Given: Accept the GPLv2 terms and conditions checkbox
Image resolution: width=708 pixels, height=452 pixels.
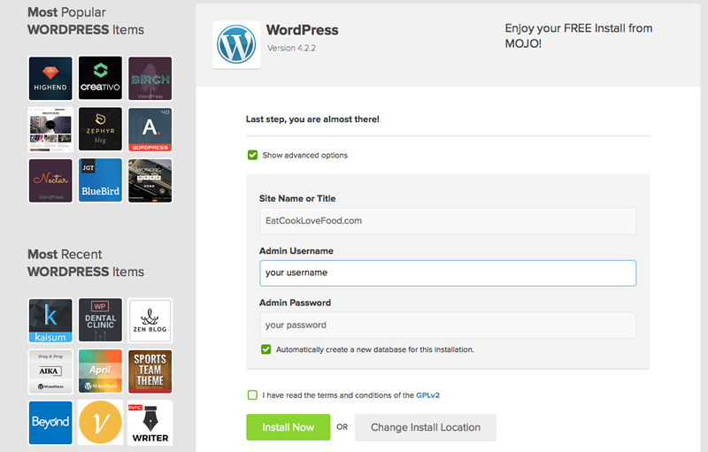Looking at the screenshot, I should coord(252,395).
